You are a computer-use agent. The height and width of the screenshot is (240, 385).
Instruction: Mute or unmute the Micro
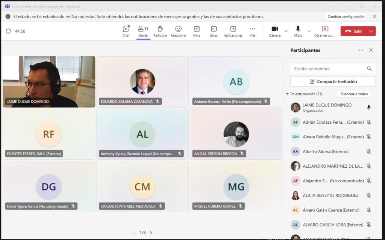click(x=298, y=31)
